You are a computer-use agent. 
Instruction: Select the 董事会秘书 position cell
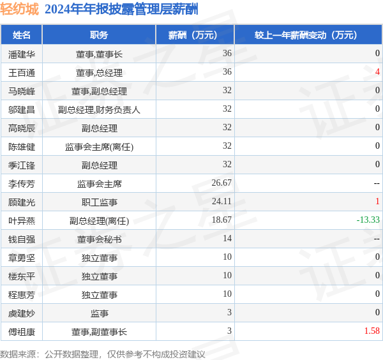(99, 239)
